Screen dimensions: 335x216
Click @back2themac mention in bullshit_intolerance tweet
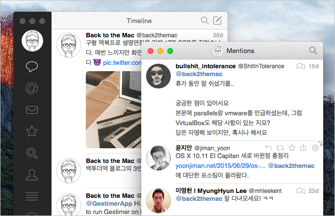199,74
